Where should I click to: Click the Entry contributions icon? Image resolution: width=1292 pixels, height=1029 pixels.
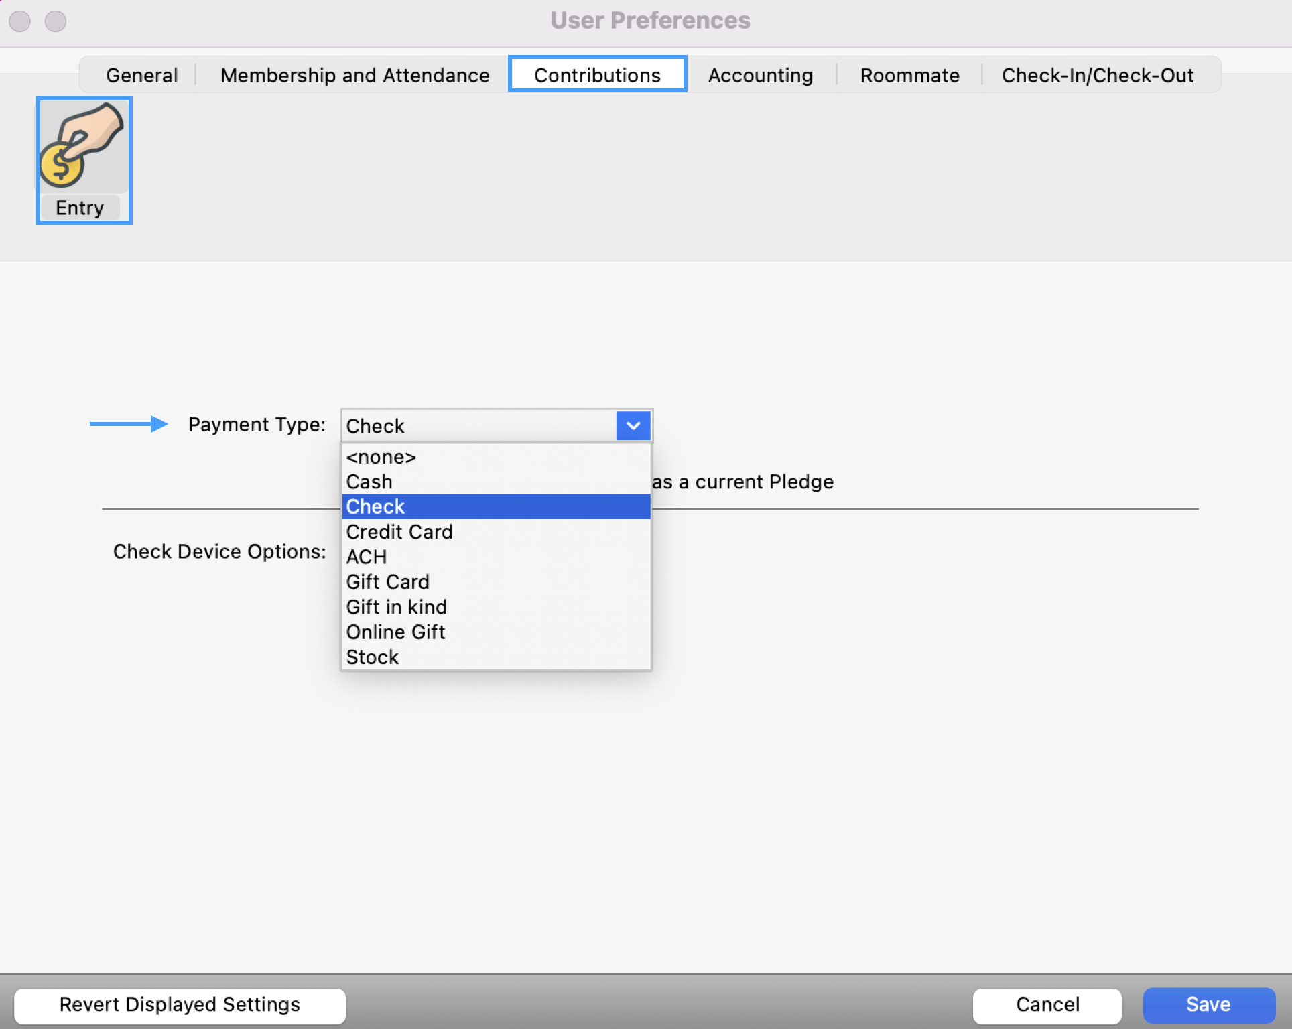pos(84,159)
